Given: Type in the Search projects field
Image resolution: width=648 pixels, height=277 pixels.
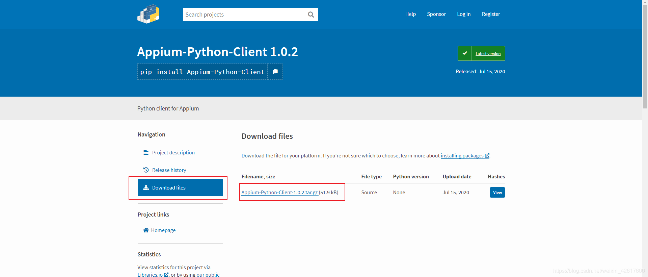Looking at the screenshot, I should 243,15.
